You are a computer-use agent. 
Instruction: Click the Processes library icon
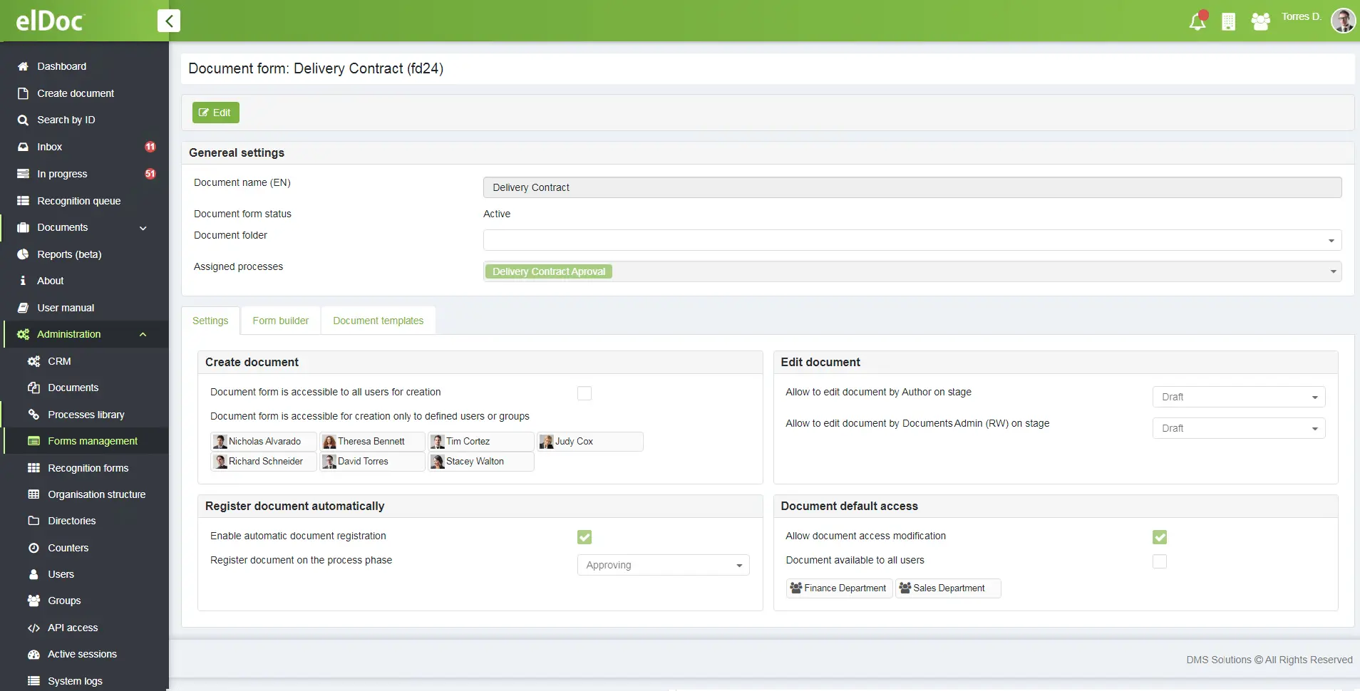coord(34,415)
